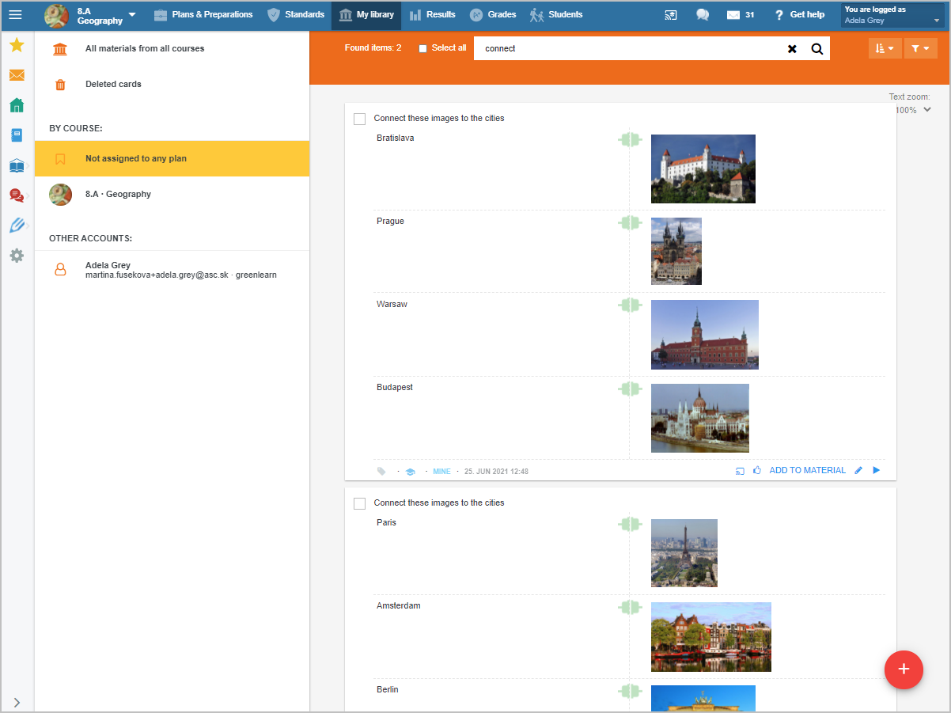Image resolution: width=951 pixels, height=713 pixels.
Task: Open the Results tab
Action: click(432, 15)
